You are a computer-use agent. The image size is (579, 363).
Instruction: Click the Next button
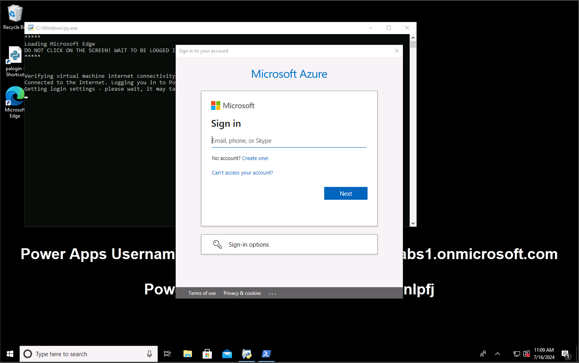pyautogui.click(x=346, y=193)
